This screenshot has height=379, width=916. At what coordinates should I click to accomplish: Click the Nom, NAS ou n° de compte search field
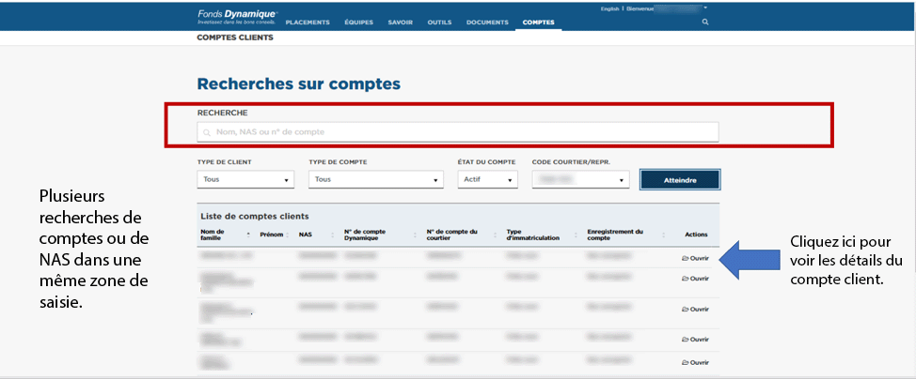point(458,132)
